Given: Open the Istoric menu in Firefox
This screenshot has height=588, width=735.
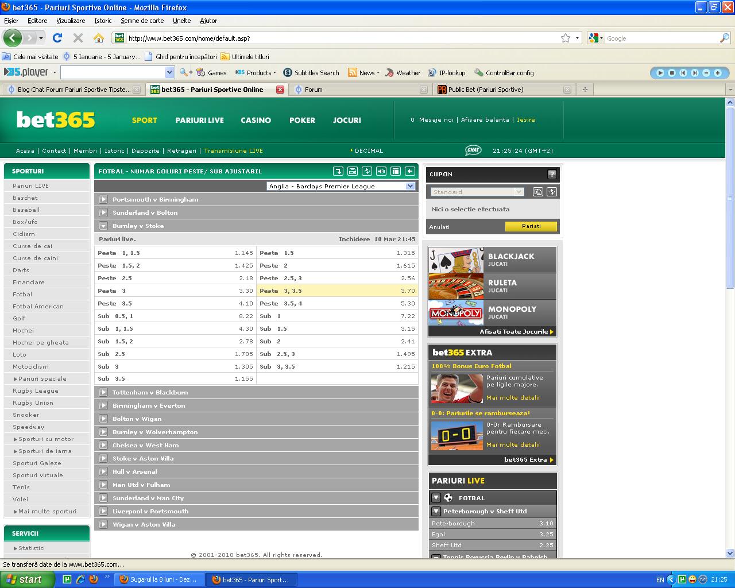Looking at the screenshot, I should pos(103,21).
